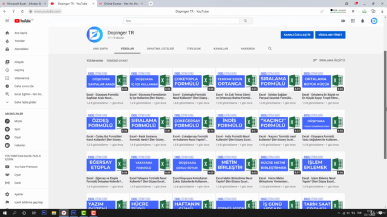Search within channel magnifier icon
The width and height of the screenshot is (387, 217).
(270, 48)
